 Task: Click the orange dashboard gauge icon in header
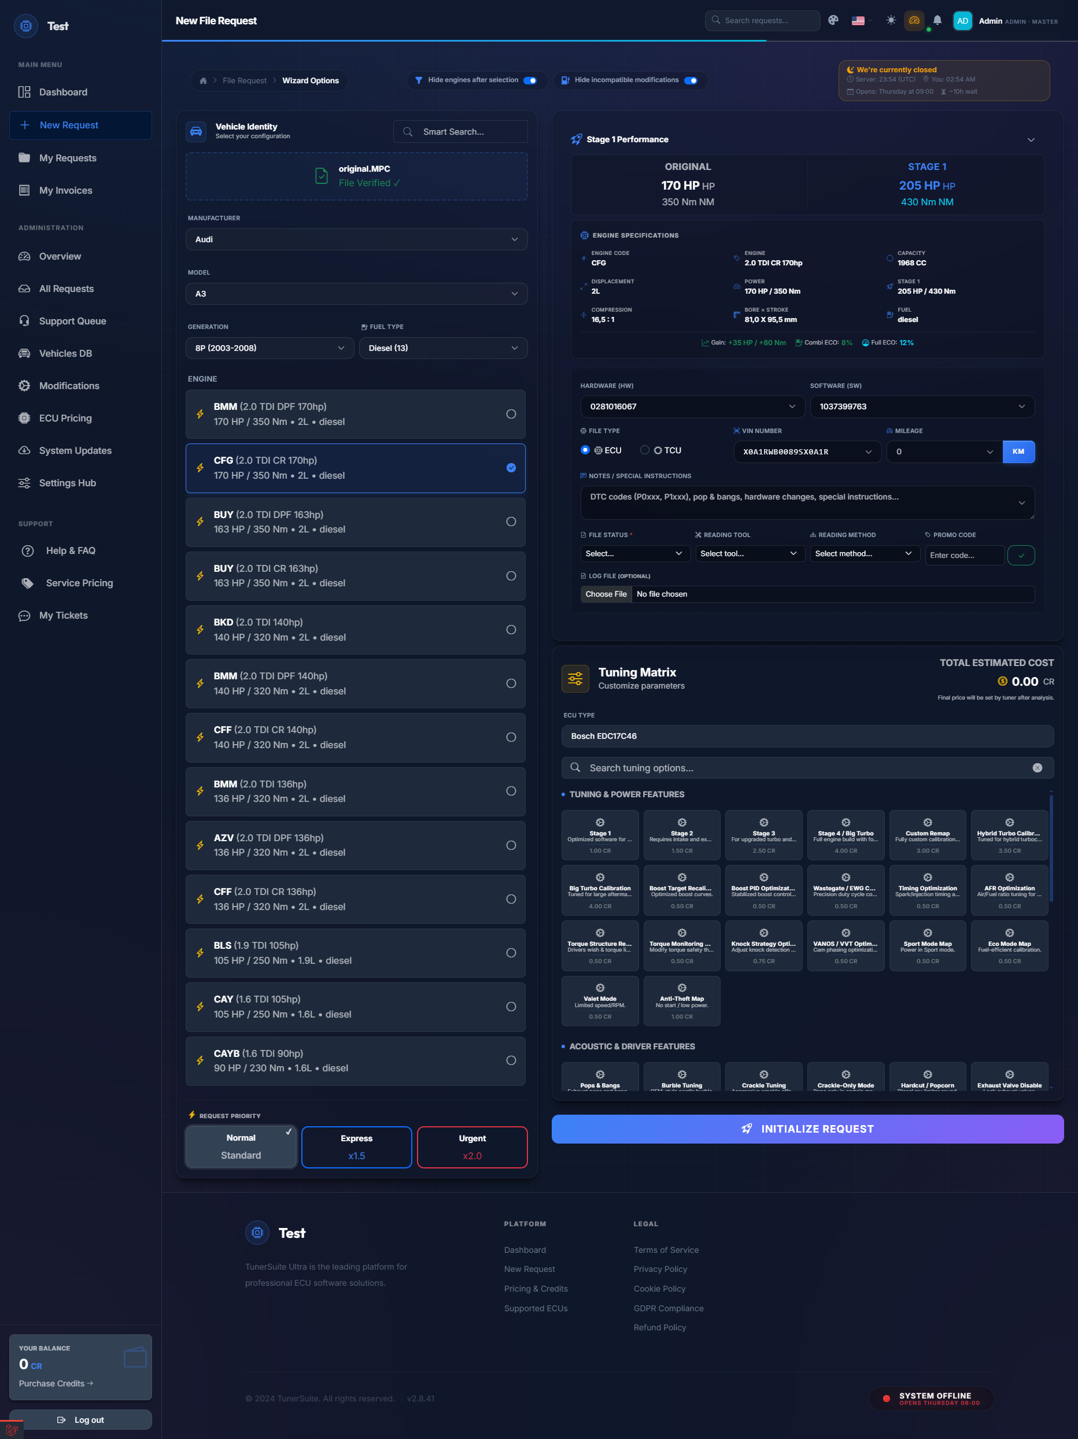(x=914, y=20)
